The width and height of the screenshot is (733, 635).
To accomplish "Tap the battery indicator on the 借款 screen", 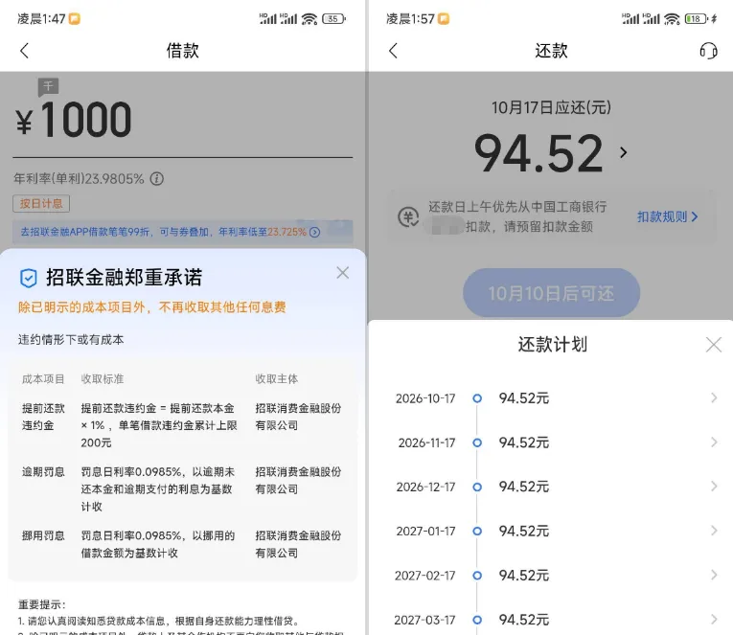I will (x=333, y=19).
